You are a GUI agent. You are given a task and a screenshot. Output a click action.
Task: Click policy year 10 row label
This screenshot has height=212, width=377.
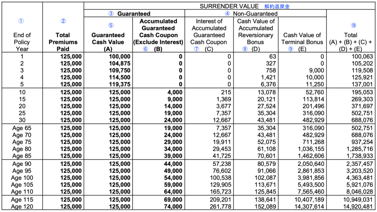pyautogui.click(x=22, y=92)
